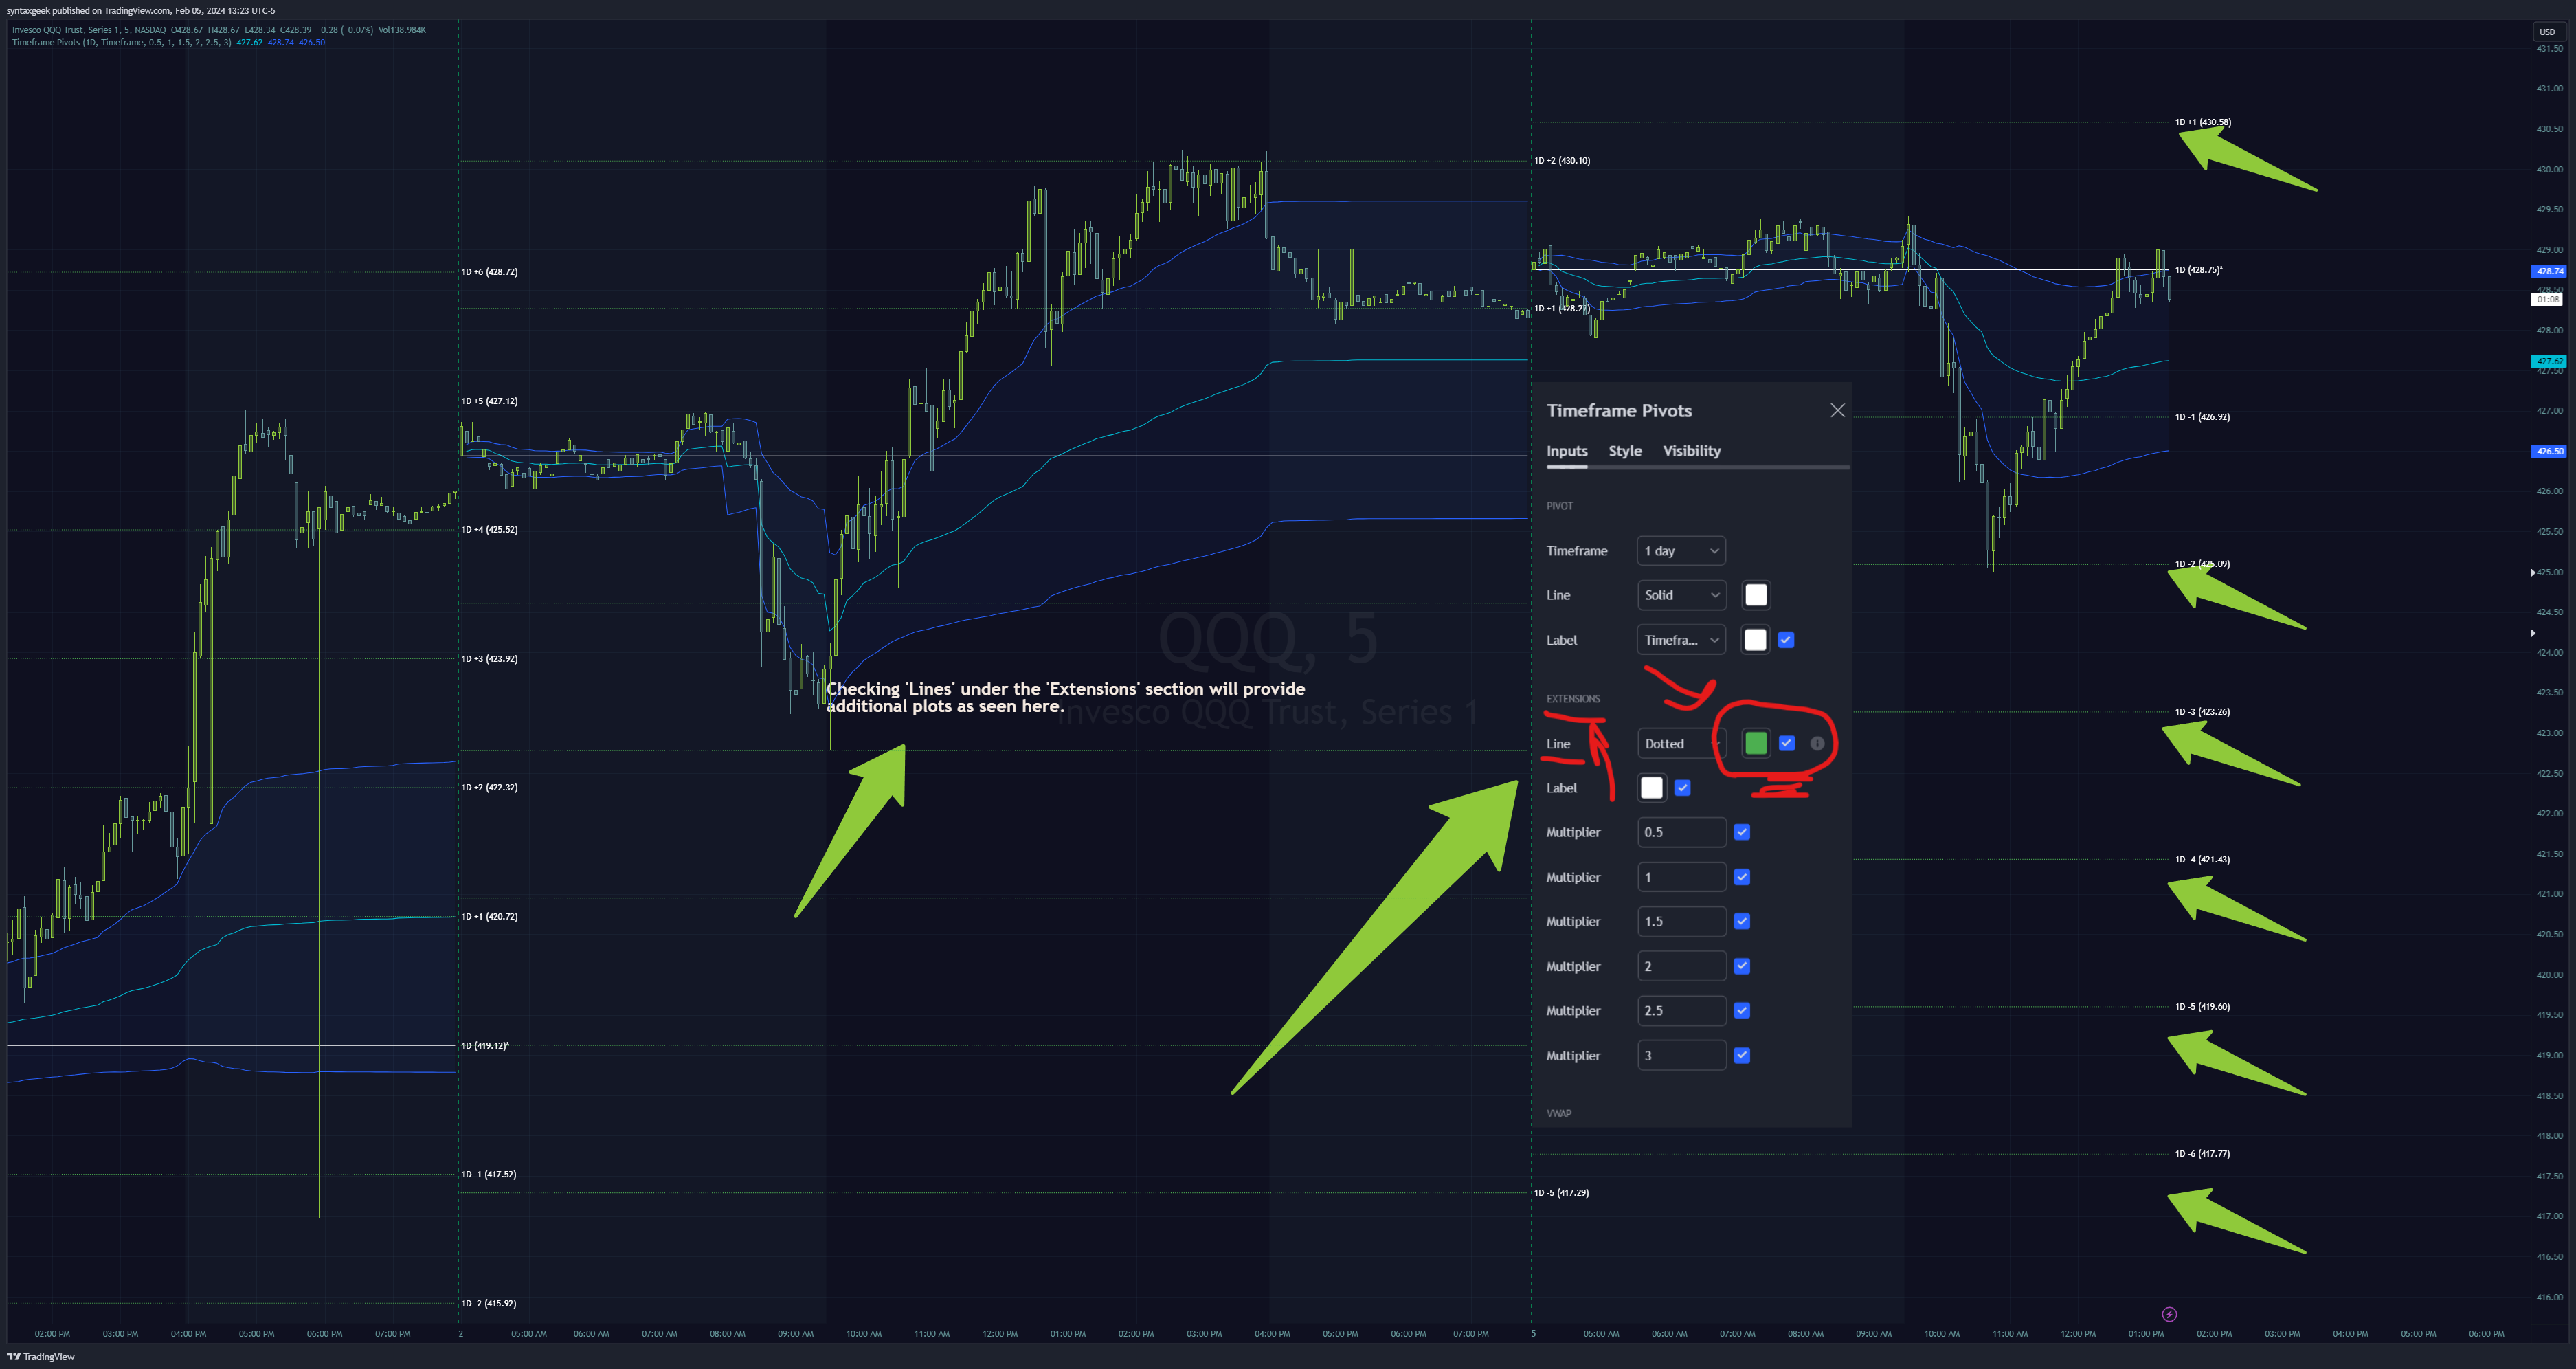Click the 01:08 countdown label on price axis
Image resolution: width=2576 pixels, height=1369 pixels.
pyautogui.click(x=2548, y=299)
